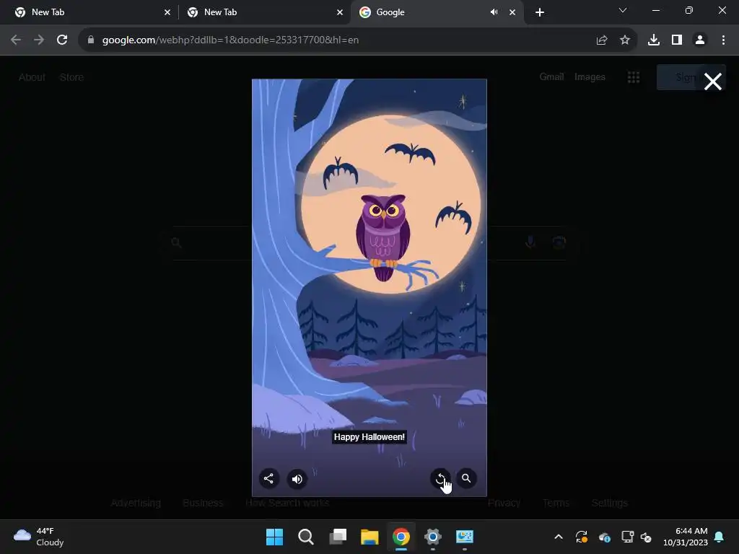
Task: Mute the Google tab audio
Action: point(494,12)
